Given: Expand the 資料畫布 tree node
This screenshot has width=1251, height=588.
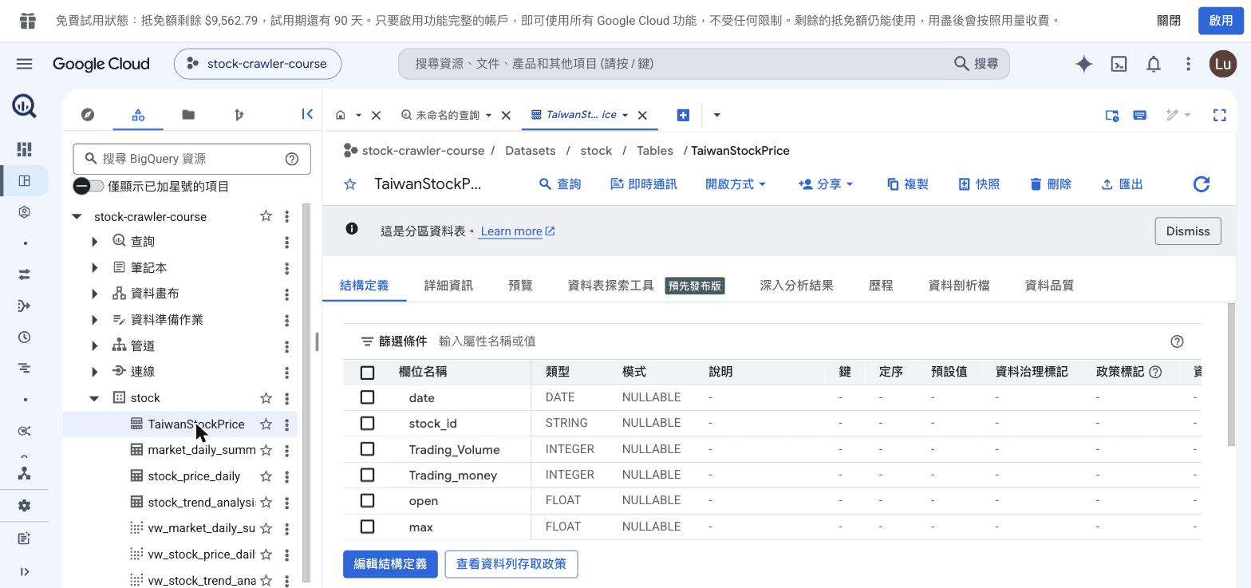Looking at the screenshot, I should tap(94, 294).
